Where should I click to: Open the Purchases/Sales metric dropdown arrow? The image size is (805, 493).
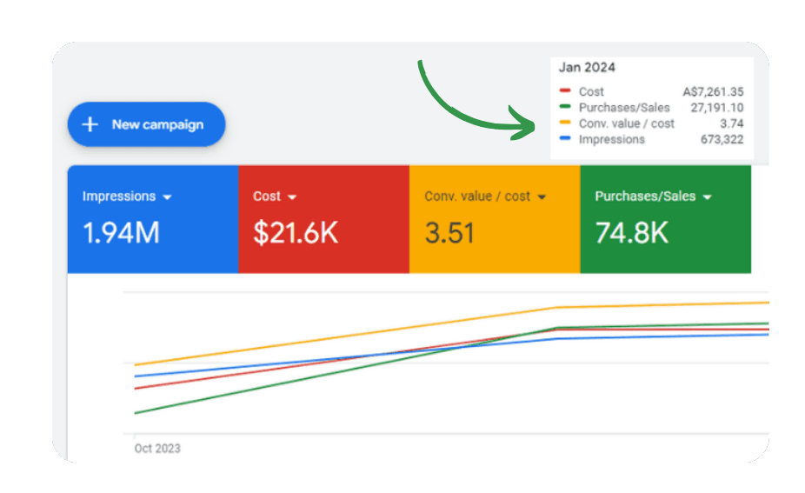708,197
